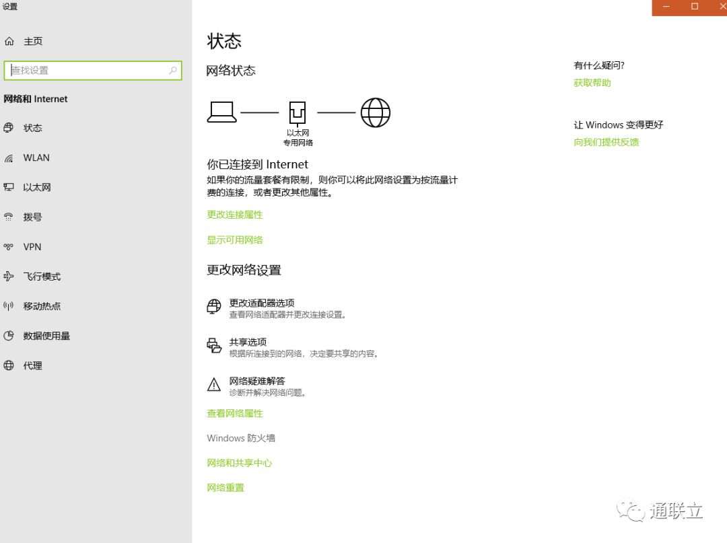The image size is (727, 543).
Task: Click the home icon beside 主页
Action: [9, 41]
